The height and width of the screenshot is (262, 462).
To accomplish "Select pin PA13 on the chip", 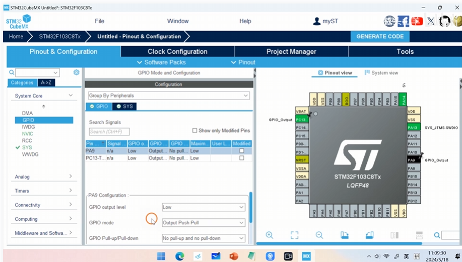I will [x=414, y=128].
